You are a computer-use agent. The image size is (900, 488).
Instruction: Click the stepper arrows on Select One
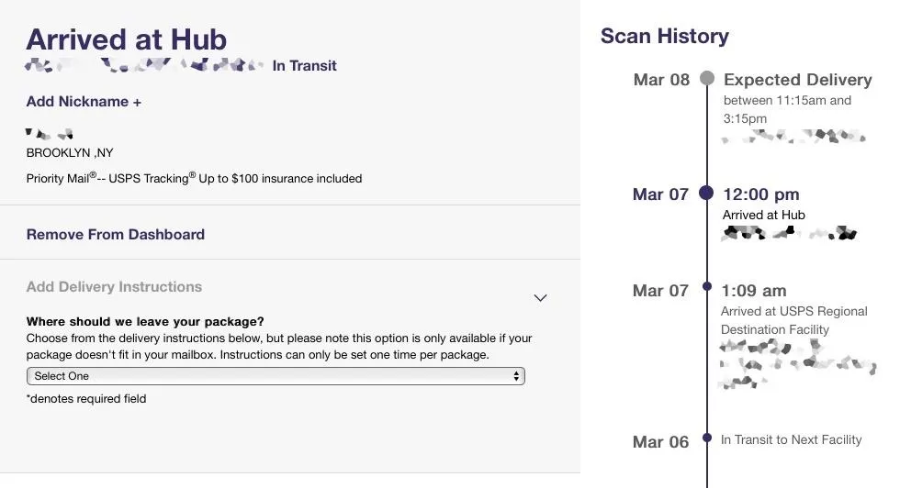pos(516,376)
